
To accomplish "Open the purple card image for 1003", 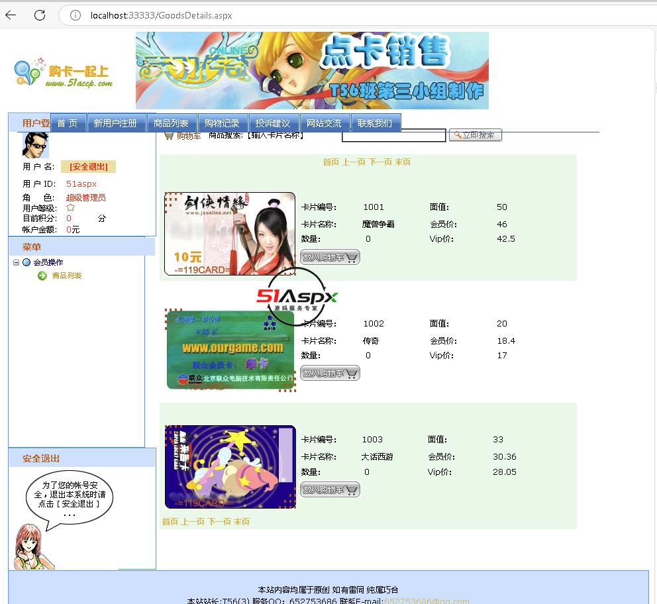I will [230, 467].
